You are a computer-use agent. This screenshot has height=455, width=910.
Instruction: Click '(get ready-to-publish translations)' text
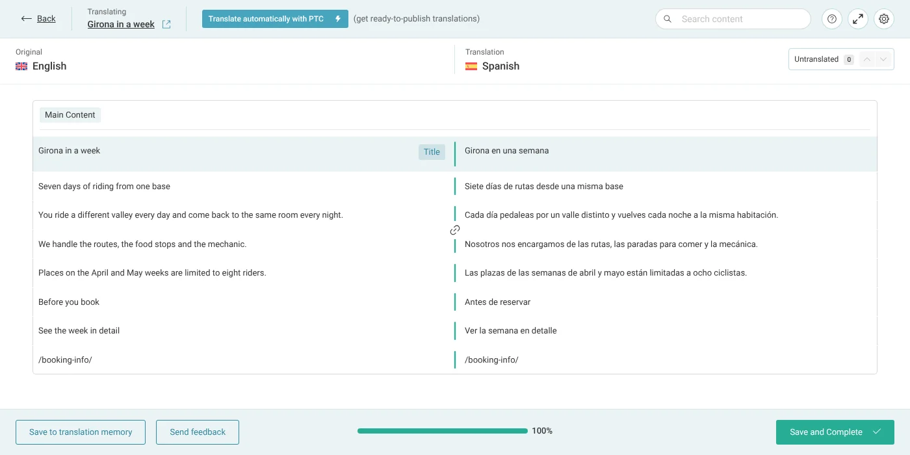[x=417, y=19]
